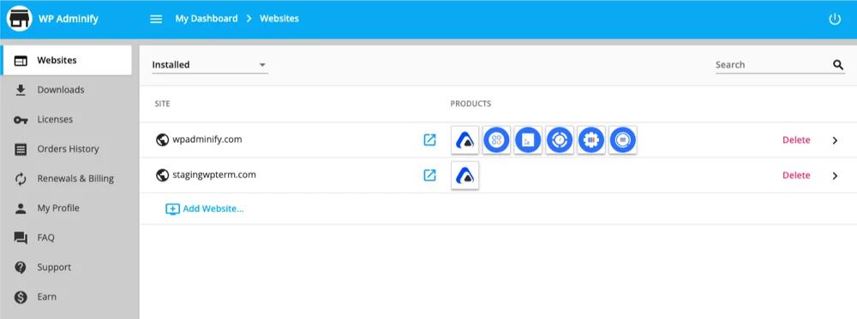Click the My Profile person icon

(21, 209)
